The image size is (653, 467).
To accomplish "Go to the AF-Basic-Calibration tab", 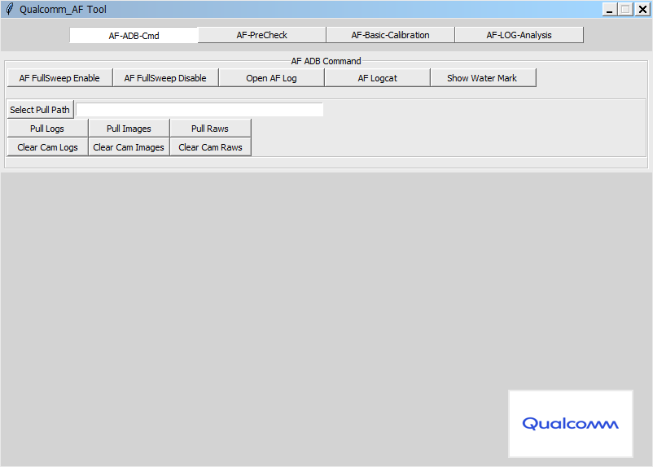I will pos(390,35).
